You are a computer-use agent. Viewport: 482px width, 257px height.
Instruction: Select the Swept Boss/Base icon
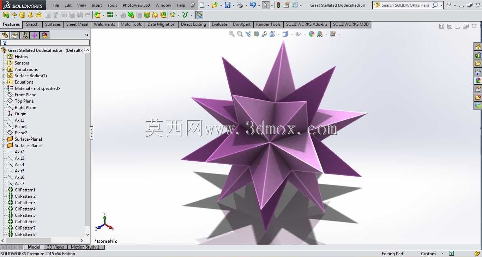coord(22,15)
